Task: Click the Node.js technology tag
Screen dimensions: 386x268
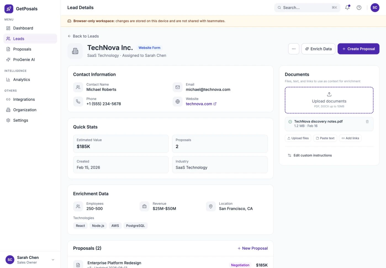Action: 98,226
